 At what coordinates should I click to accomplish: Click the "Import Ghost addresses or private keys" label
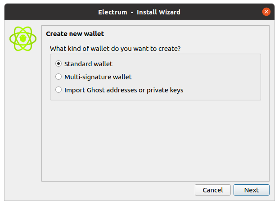coord(124,90)
